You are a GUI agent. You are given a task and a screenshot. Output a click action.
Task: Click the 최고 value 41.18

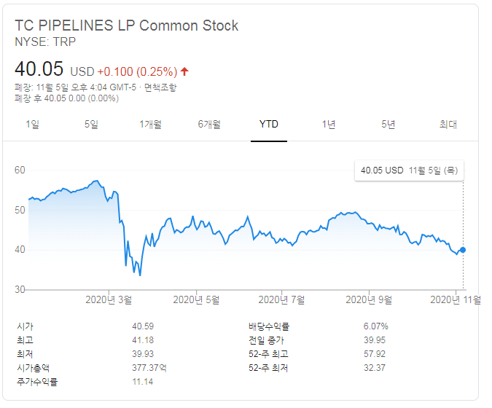(x=143, y=340)
